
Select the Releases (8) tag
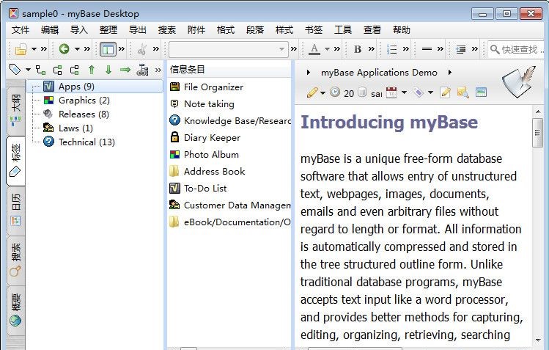pyautogui.click(x=84, y=114)
